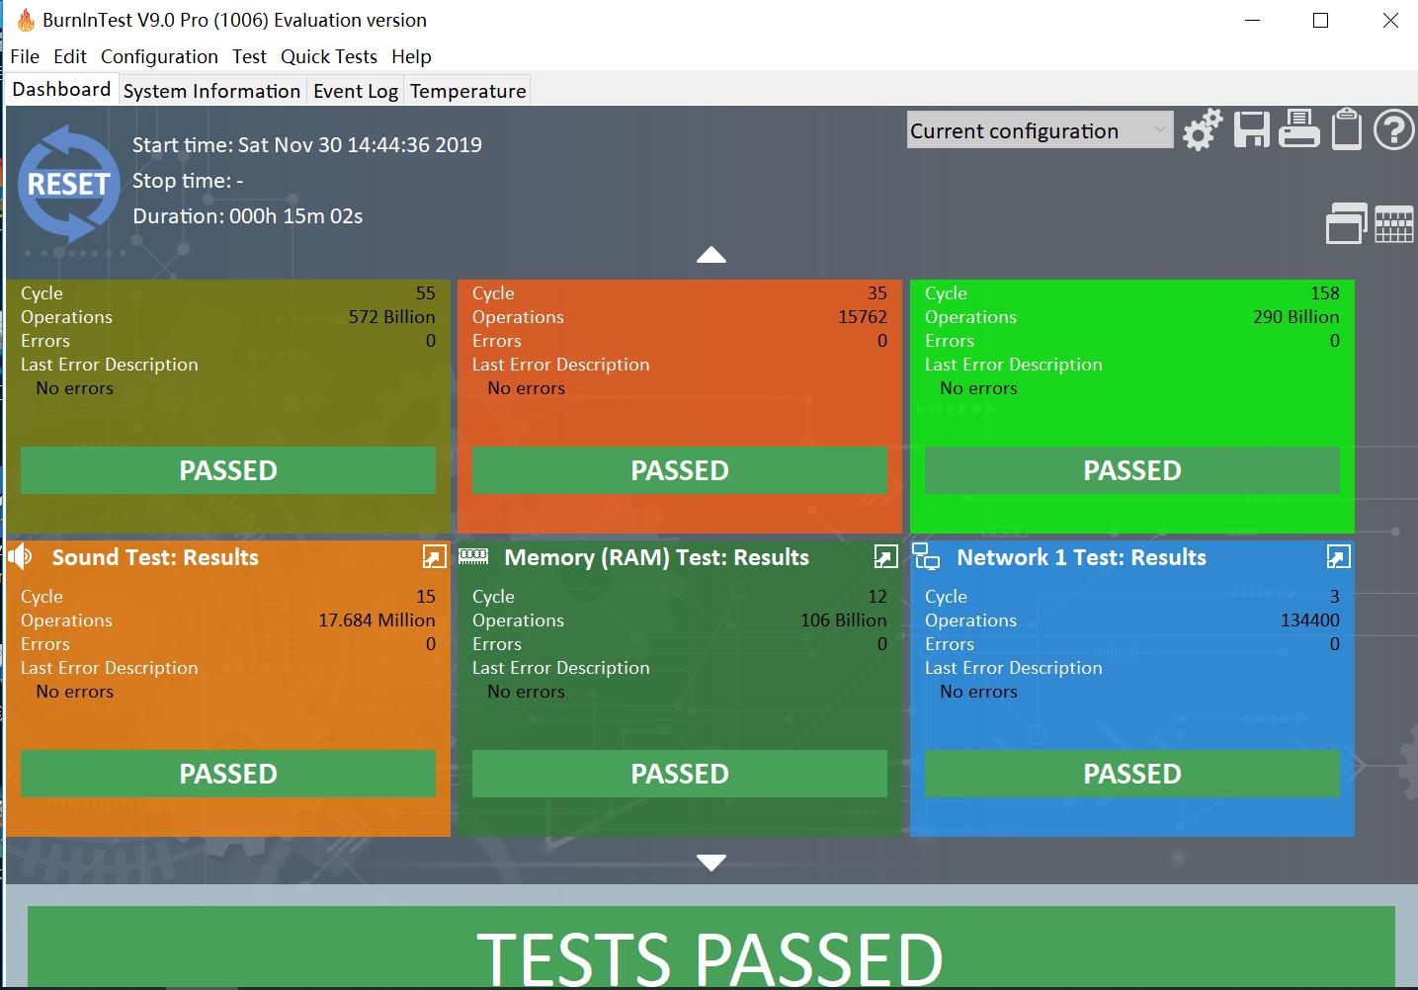Viewport: 1418px width, 990px height.
Task: Open the Configuration menu
Action: pyautogui.click(x=159, y=56)
